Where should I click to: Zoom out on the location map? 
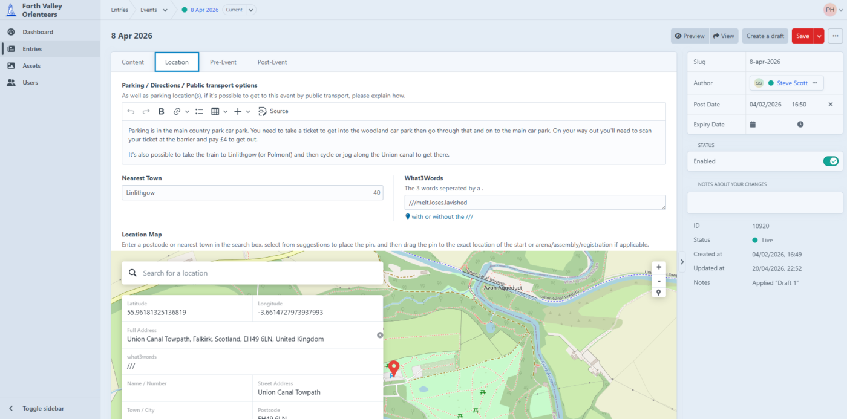658,280
